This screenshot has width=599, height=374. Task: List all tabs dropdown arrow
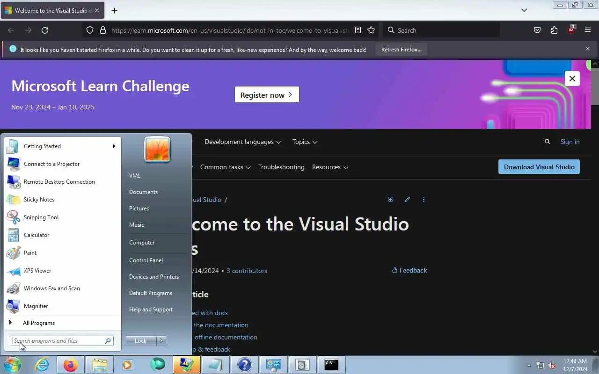pyautogui.click(x=524, y=10)
